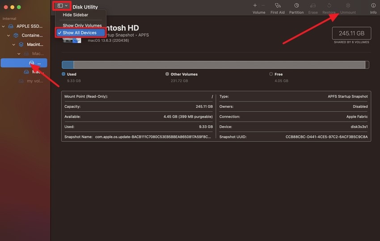Click the Free legend color dot
The width and height of the screenshot is (380, 241).
271,74
